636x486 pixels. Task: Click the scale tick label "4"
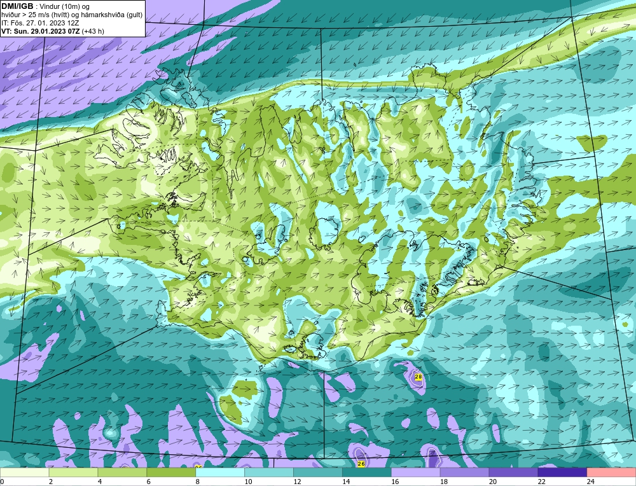pos(100,482)
